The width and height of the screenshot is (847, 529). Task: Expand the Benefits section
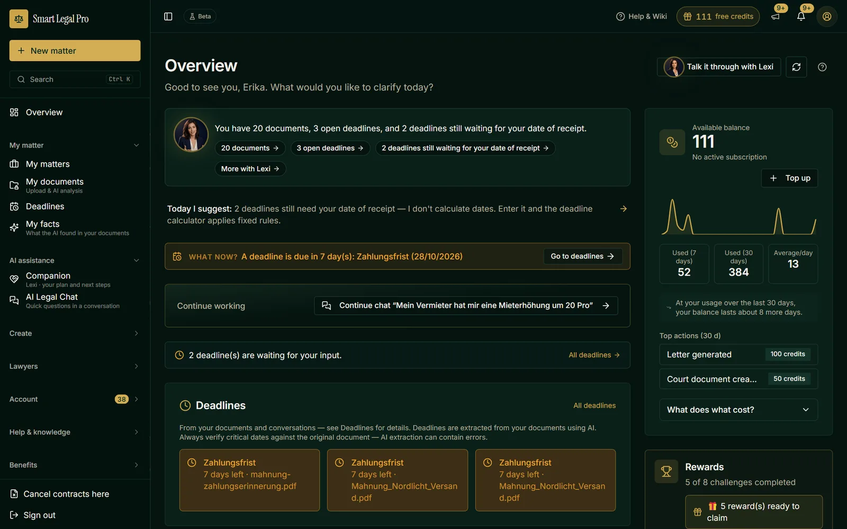pyautogui.click(x=75, y=465)
